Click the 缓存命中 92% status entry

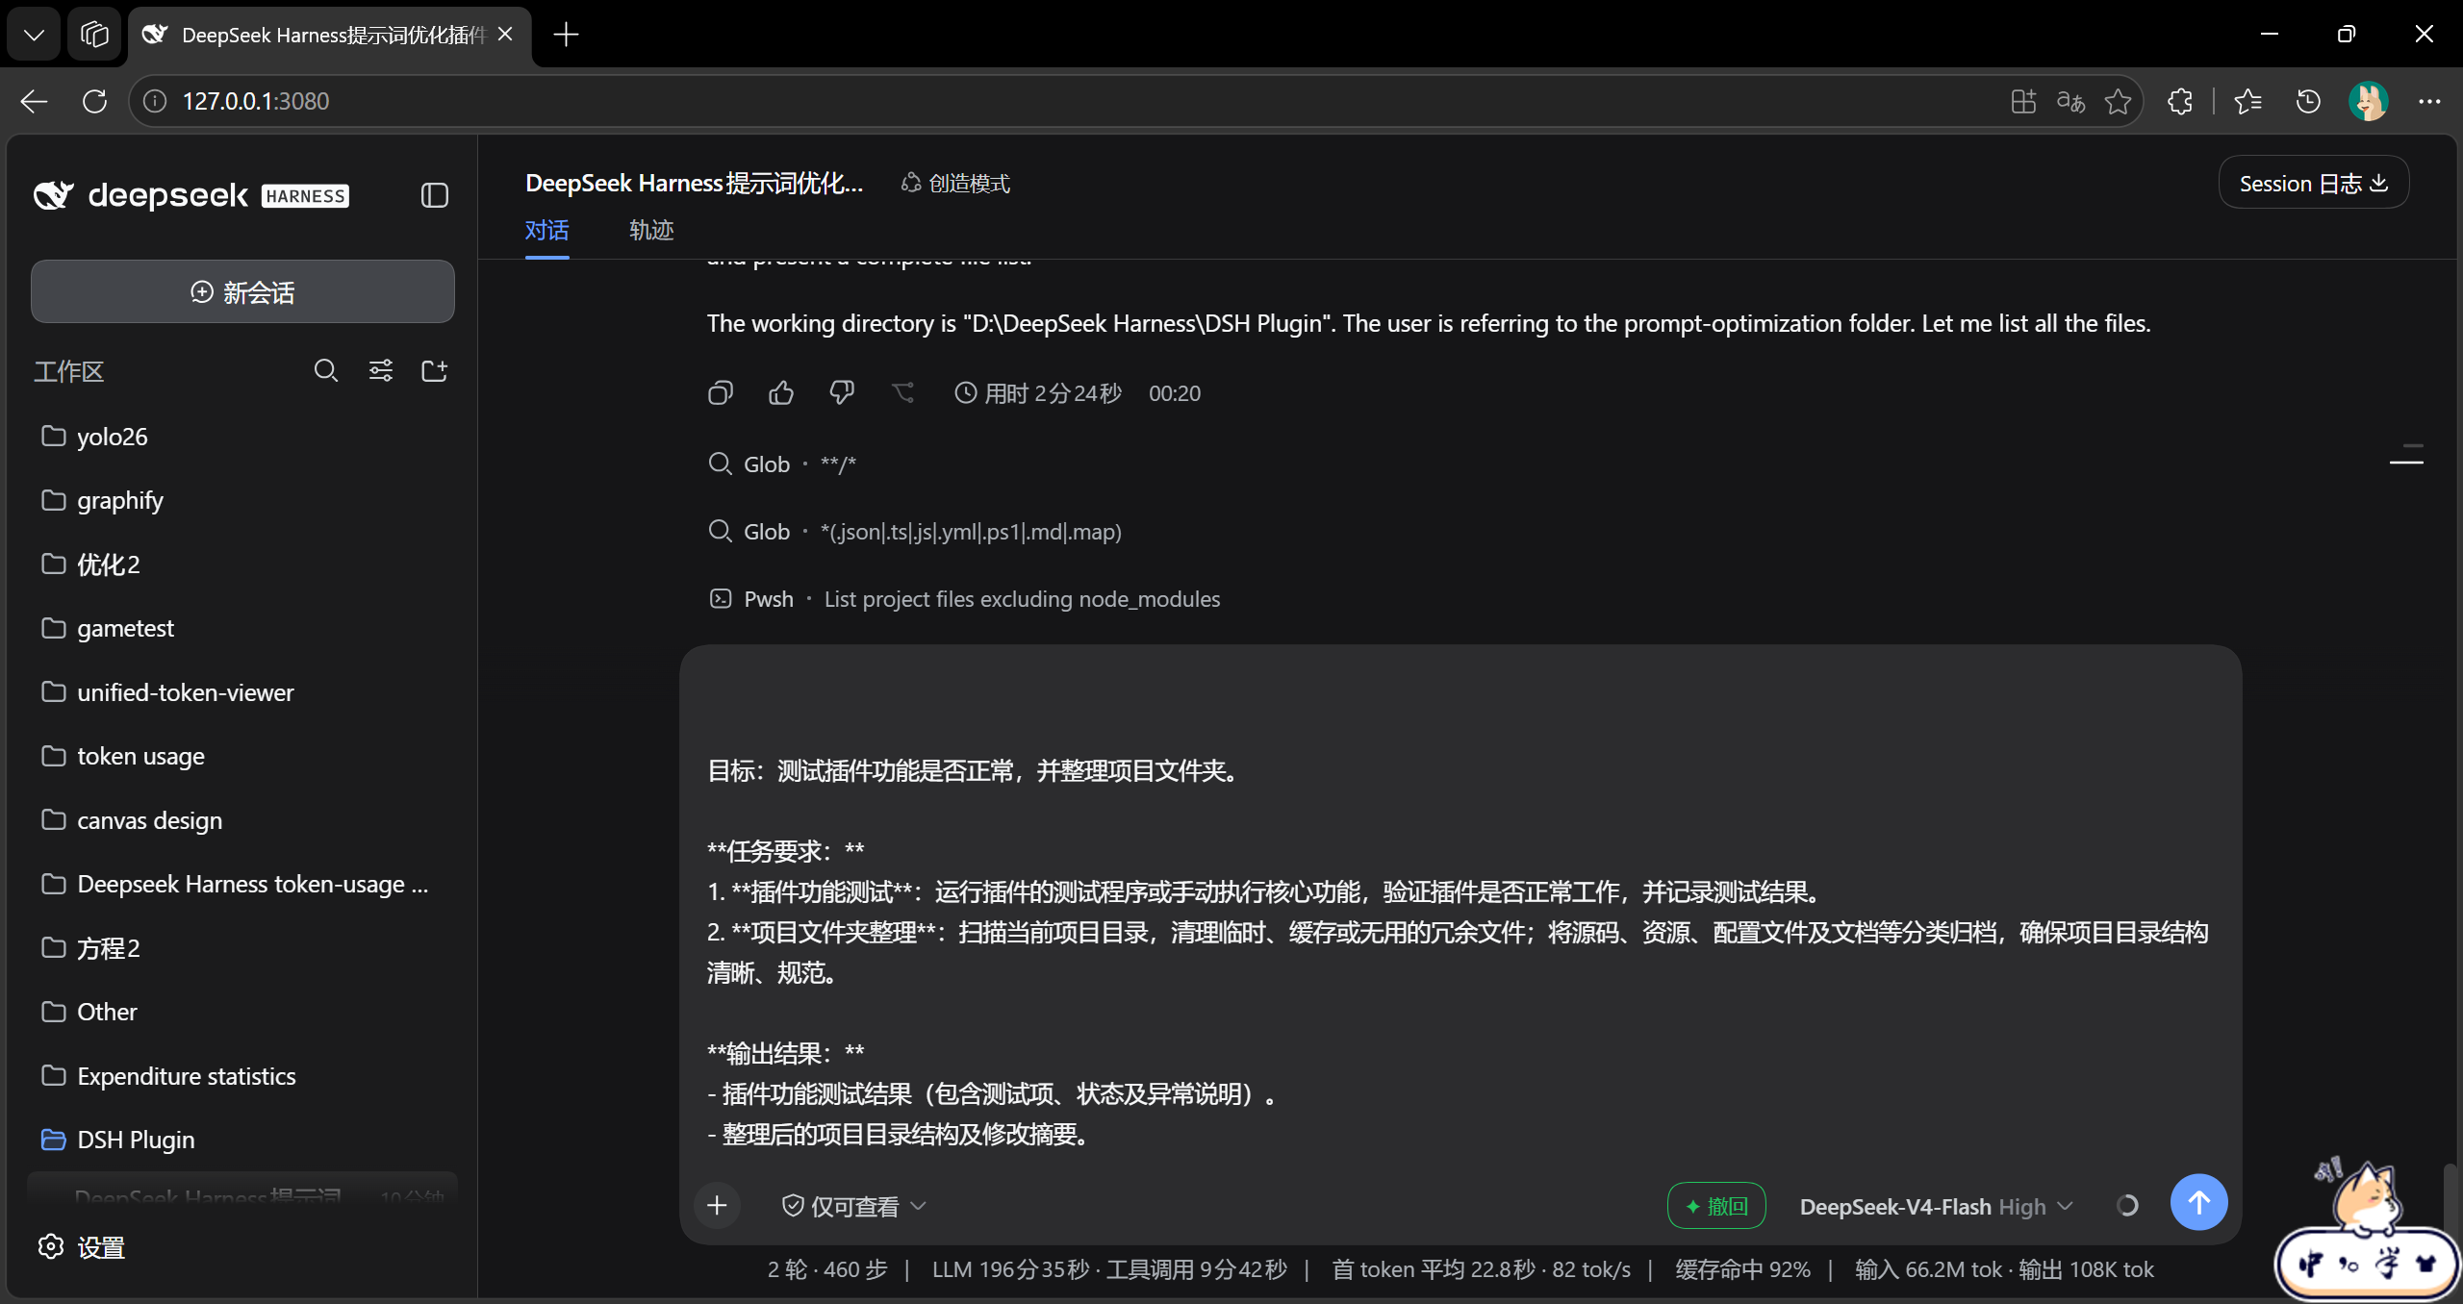pos(1742,1269)
